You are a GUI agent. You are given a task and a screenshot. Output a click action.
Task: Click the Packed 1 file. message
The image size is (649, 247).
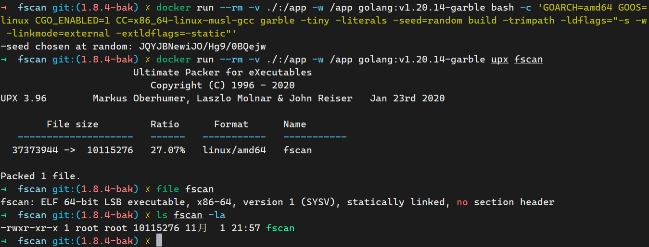coord(41,176)
